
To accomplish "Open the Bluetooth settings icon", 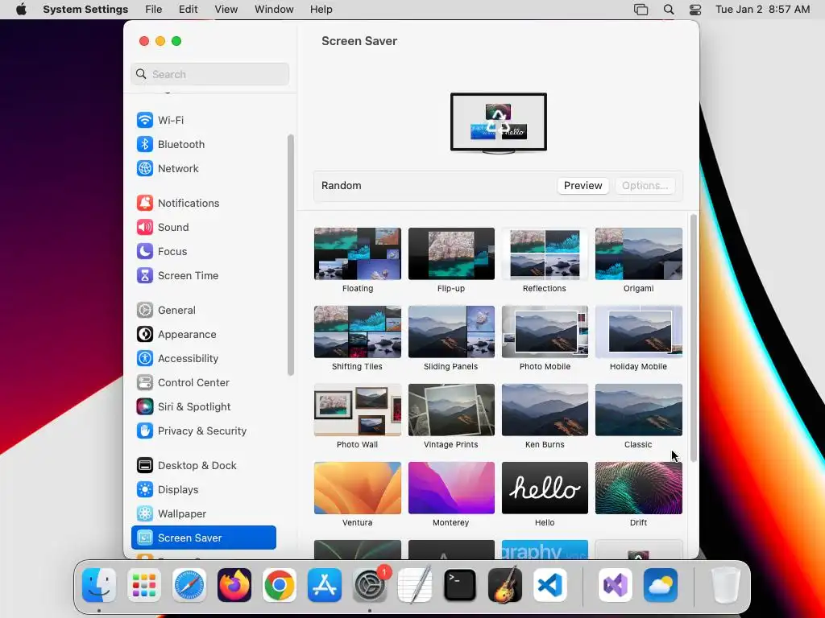I will pyautogui.click(x=145, y=144).
